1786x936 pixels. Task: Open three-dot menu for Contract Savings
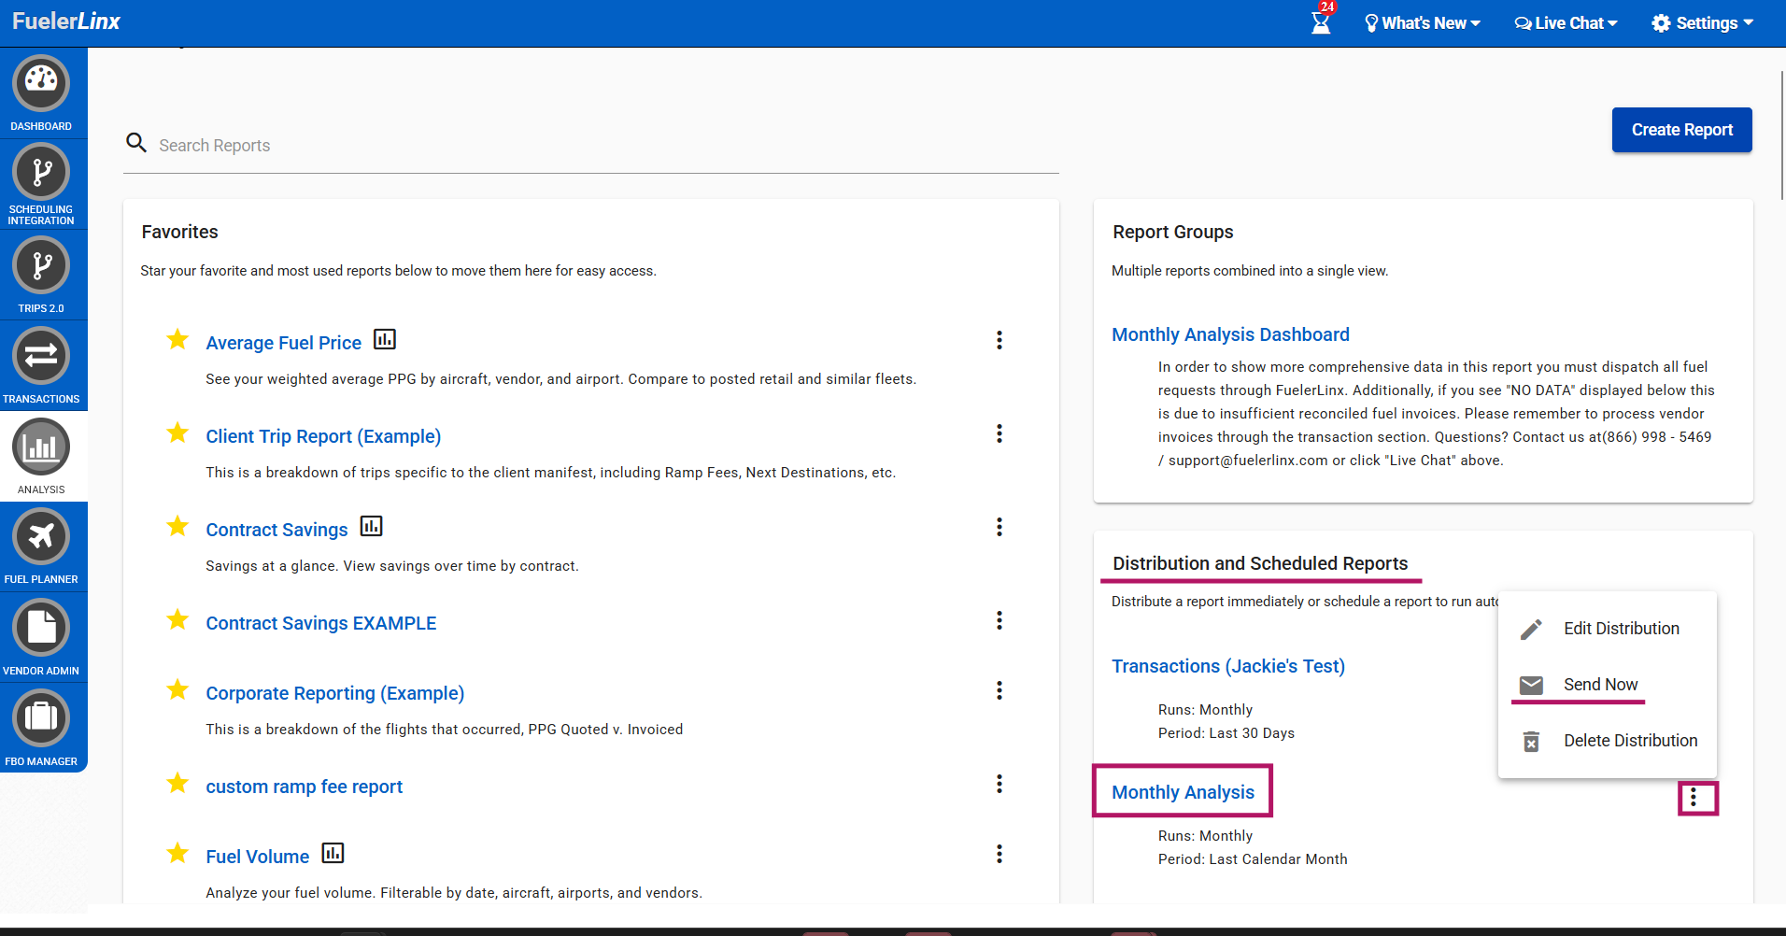click(999, 527)
